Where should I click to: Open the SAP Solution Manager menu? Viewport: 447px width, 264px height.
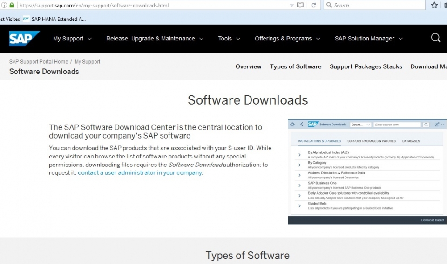tap(368, 39)
